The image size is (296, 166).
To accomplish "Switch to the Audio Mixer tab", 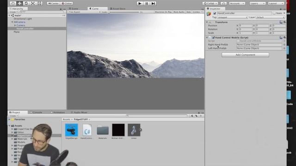I will coord(79,113).
